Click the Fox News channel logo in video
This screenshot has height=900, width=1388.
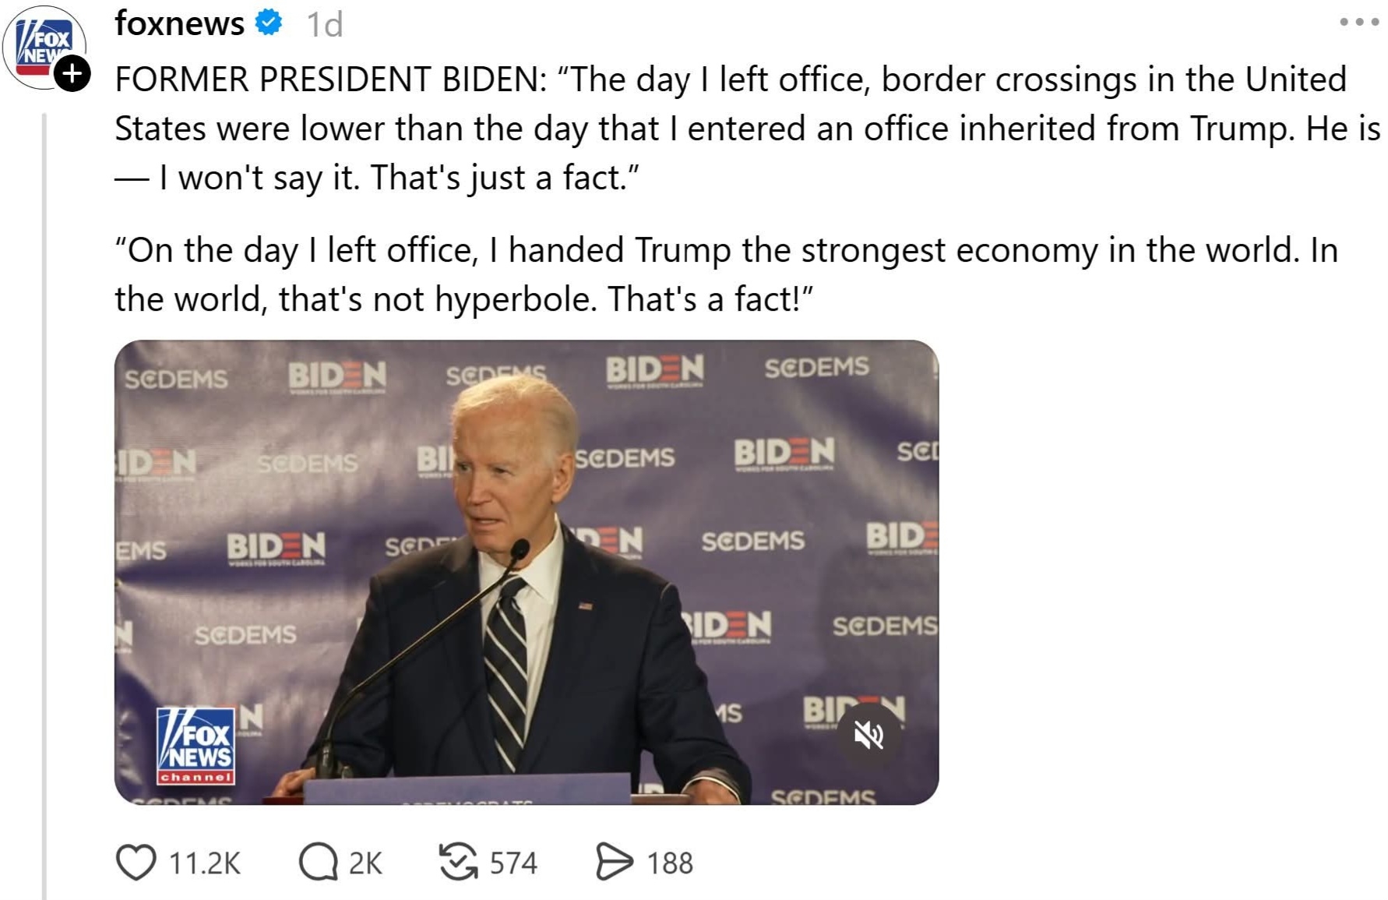(196, 746)
